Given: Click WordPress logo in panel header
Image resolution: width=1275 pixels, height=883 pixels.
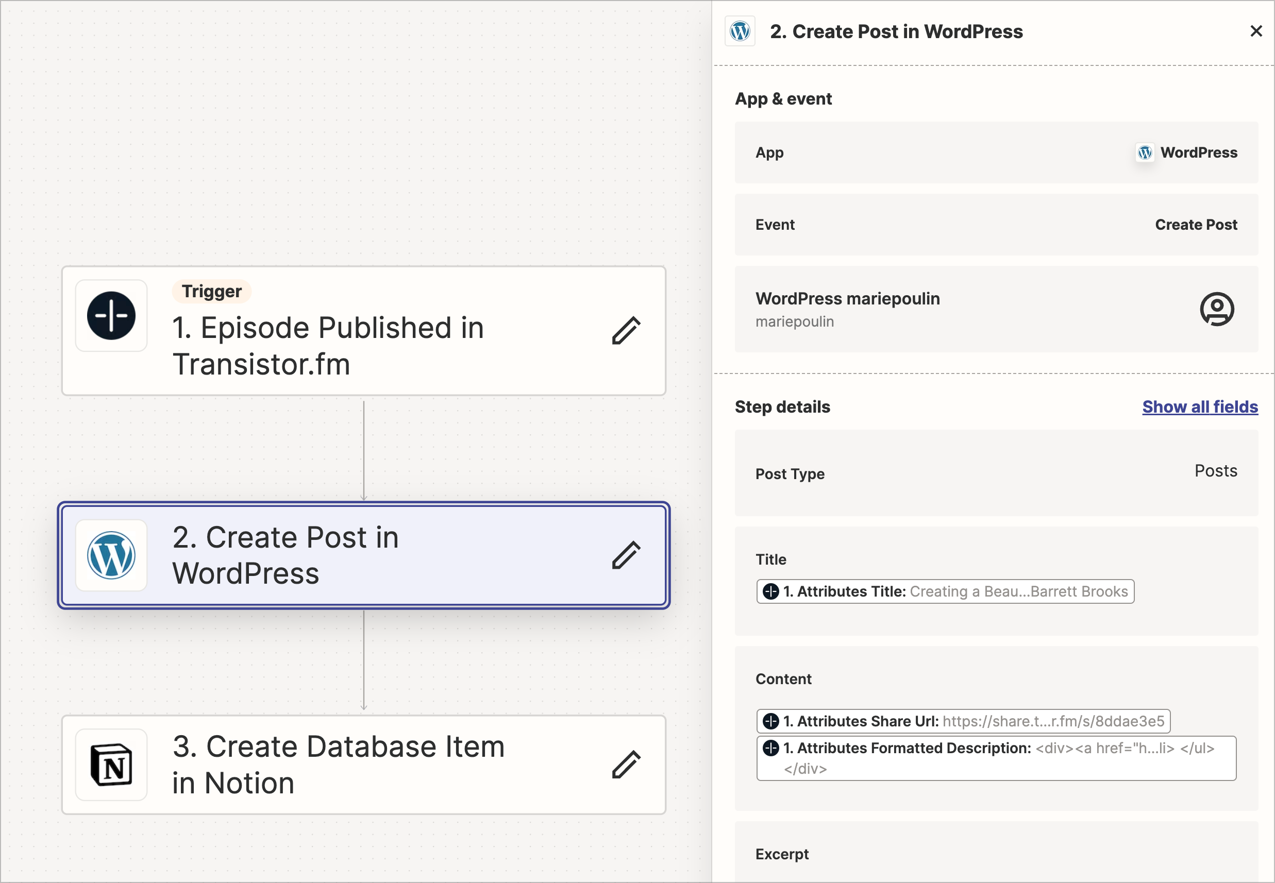Looking at the screenshot, I should pos(740,31).
